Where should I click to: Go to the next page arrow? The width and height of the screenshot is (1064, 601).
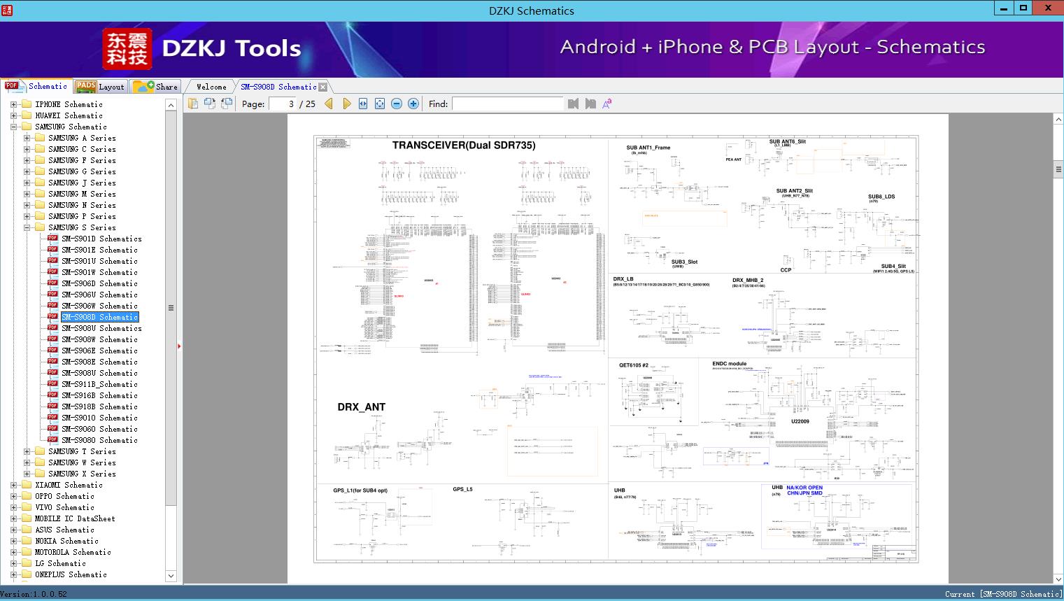click(347, 104)
